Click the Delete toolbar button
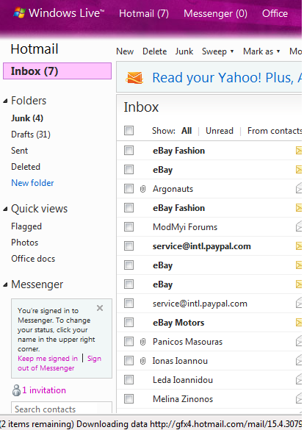Screen dimensions: 304x430 point(154,51)
